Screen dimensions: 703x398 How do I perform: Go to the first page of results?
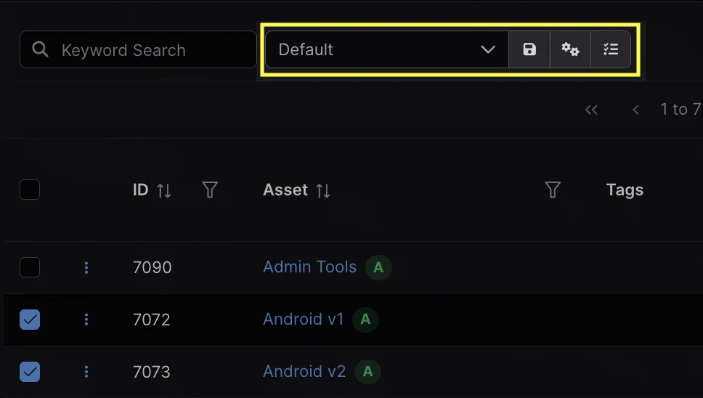coord(591,110)
